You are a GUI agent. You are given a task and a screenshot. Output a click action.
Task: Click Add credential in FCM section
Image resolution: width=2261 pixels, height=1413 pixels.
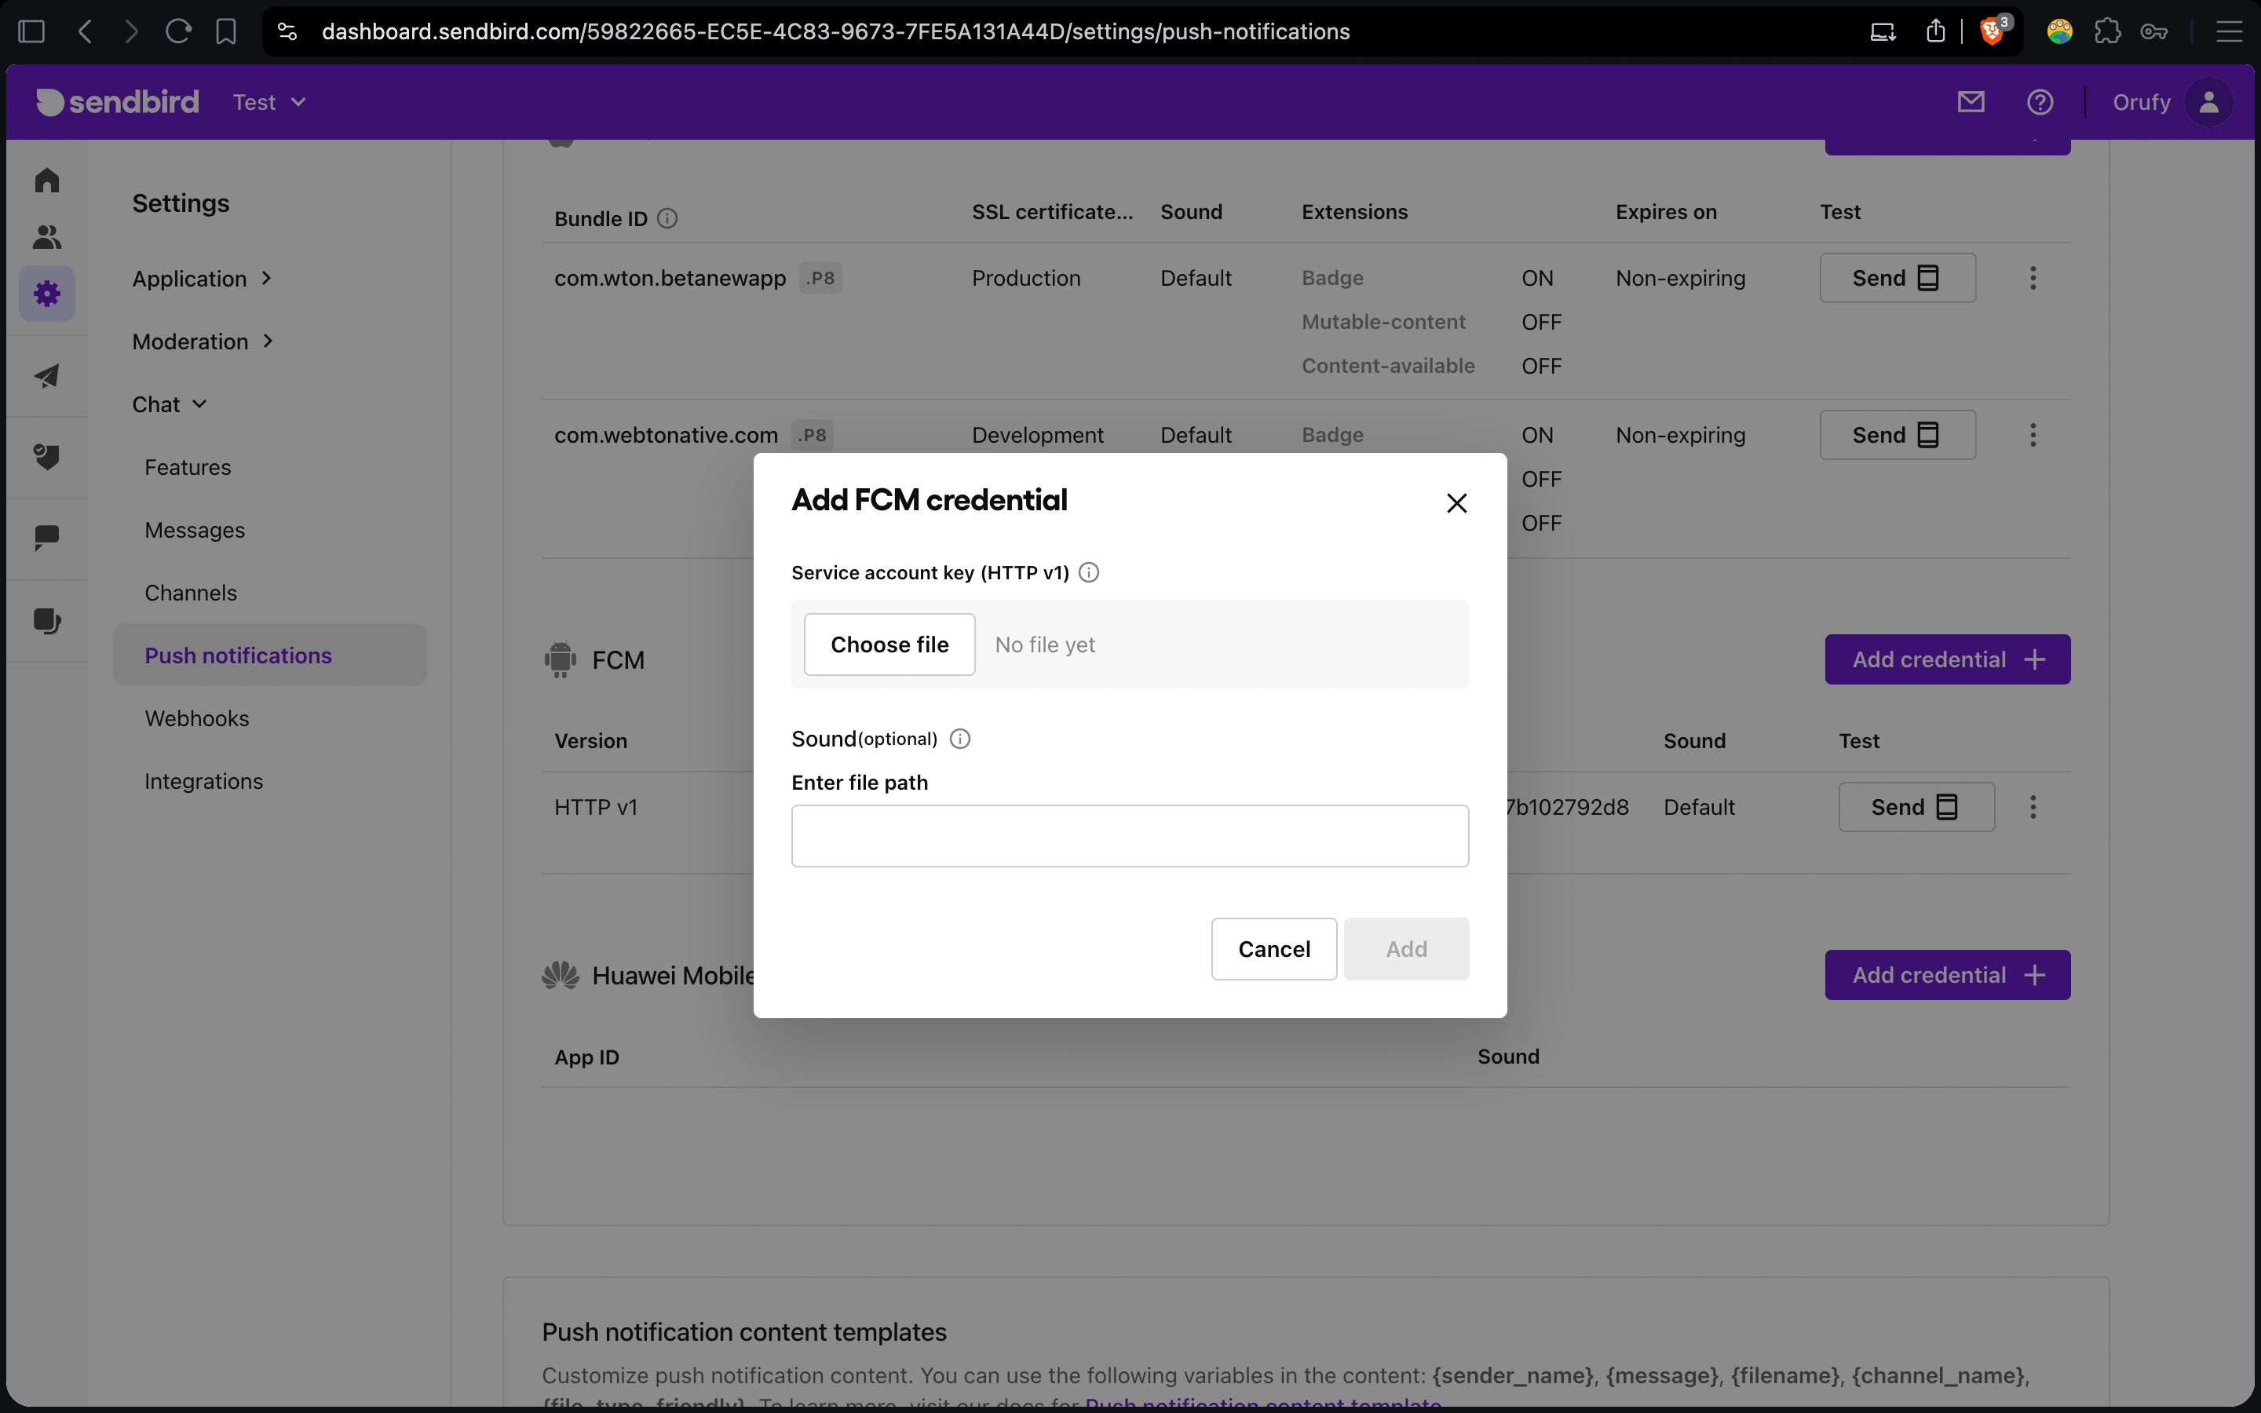tap(1947, 659)
